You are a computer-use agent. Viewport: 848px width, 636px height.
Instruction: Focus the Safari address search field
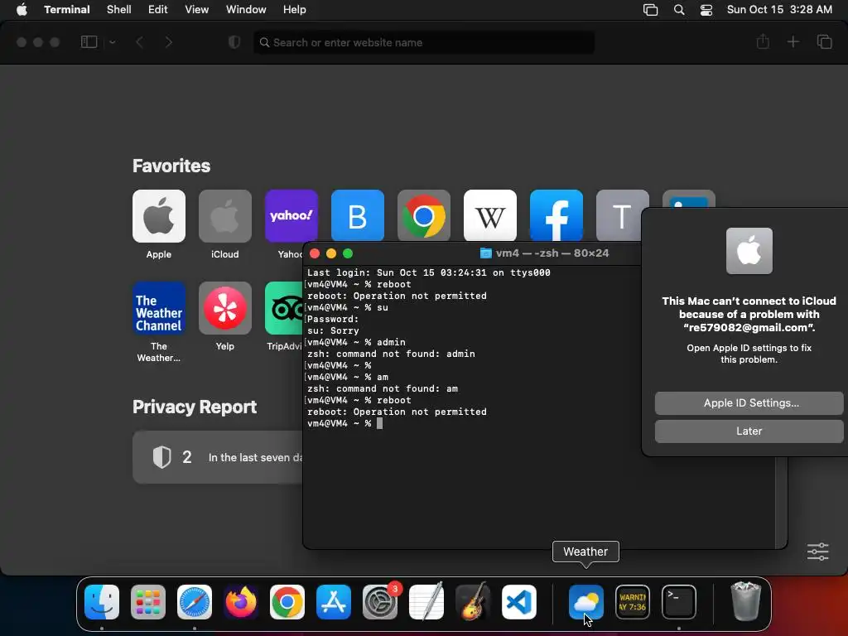(x=424, y=42)
